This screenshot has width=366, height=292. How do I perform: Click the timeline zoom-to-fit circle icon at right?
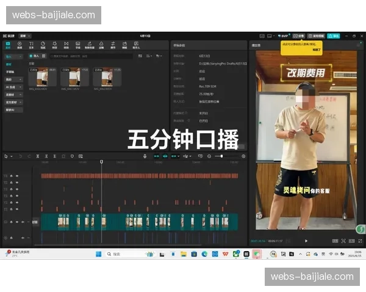(243, 156)
